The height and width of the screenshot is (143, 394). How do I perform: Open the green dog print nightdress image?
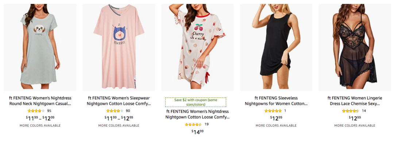coord(40,47)
